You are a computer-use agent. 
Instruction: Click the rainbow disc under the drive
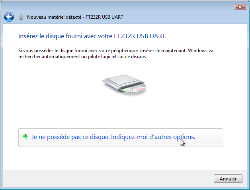click(x=134, y=88)
